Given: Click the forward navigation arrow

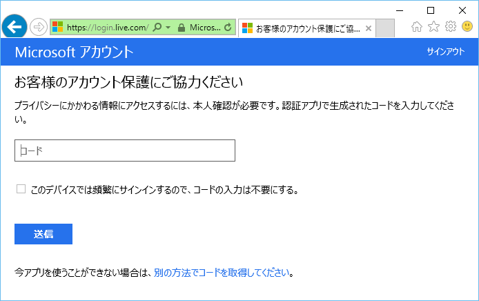Looking at the screenshot, I should (x=39, y=27).
